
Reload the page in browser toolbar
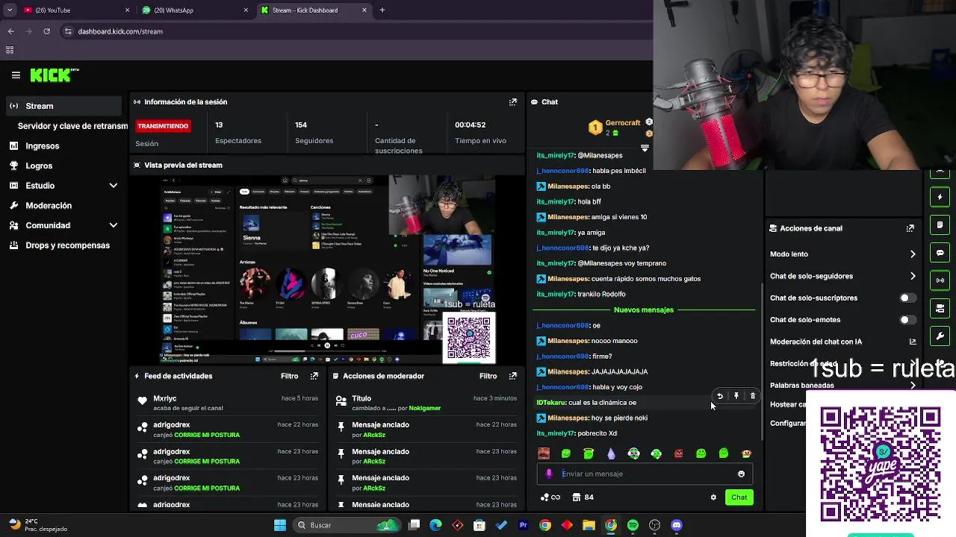click(x=47, y=31)
